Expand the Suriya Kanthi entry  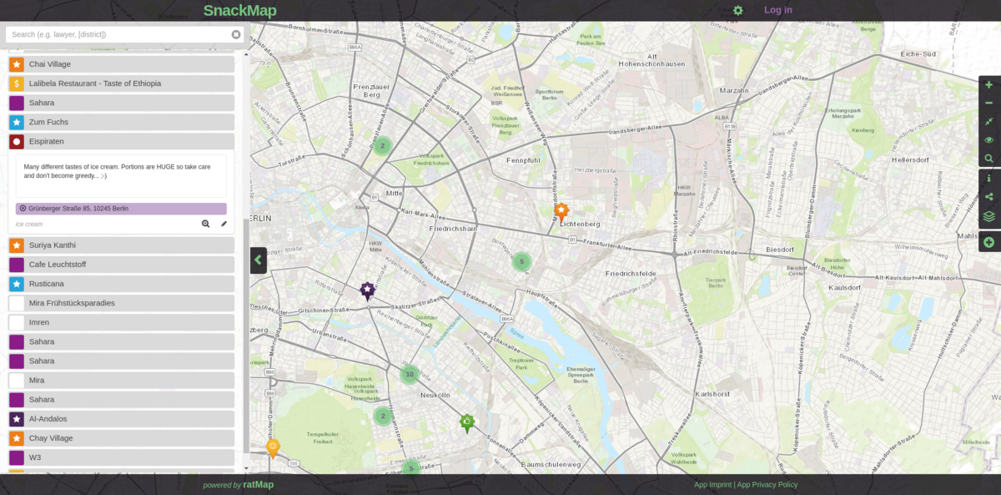click(125, 245)
